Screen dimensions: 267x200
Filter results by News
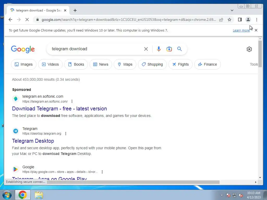(x=101, y=64)
